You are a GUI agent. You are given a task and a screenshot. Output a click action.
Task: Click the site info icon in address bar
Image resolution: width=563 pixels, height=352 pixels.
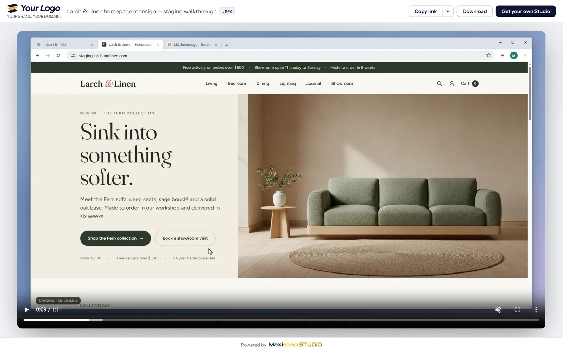point(73,56)
